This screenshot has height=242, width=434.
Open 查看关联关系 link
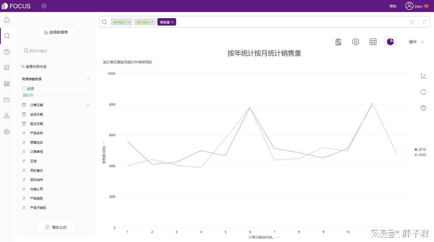(34, 67)
